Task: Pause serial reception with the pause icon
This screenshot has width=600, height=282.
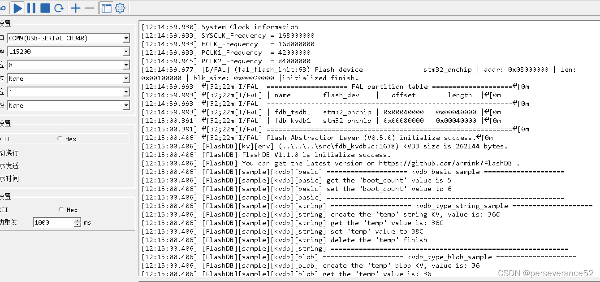Action: coord(31,8)
